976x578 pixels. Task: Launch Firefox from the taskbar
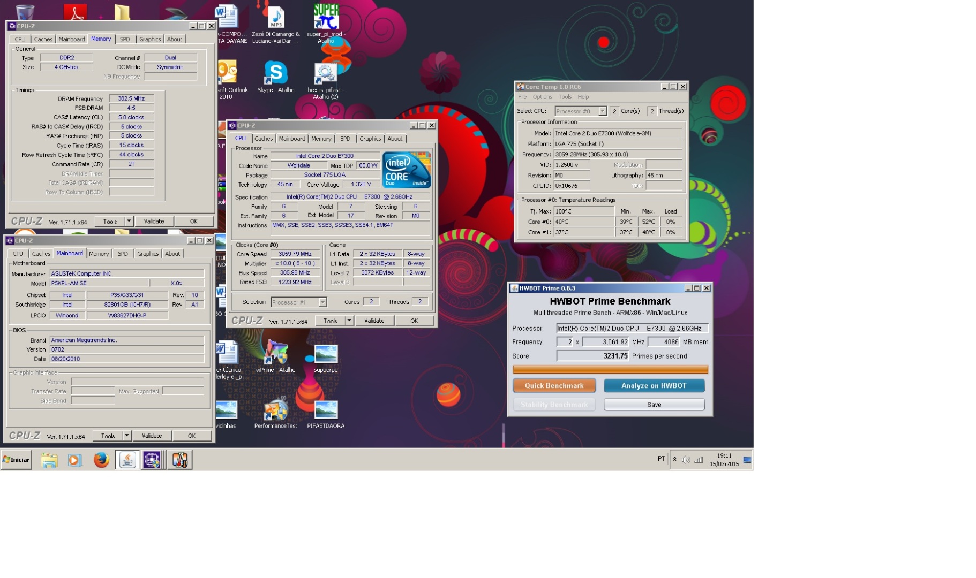[101, 460]
